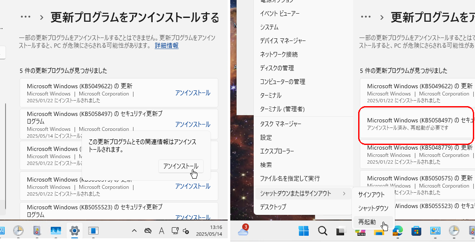Click the Settings gear icon in the left taskbar
This screenshot has height=243, width=475.
point(74,231)
